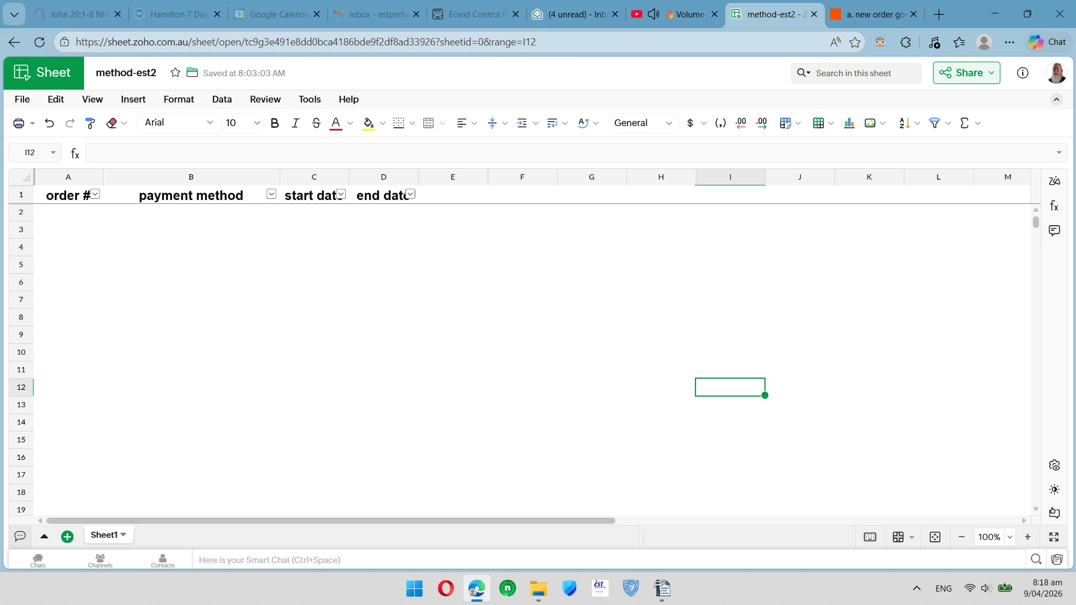The height and width of the screenshot is (605, 1076).
Task: Open the payment method column filter dropdown
Action: click(x=271, y=194)
